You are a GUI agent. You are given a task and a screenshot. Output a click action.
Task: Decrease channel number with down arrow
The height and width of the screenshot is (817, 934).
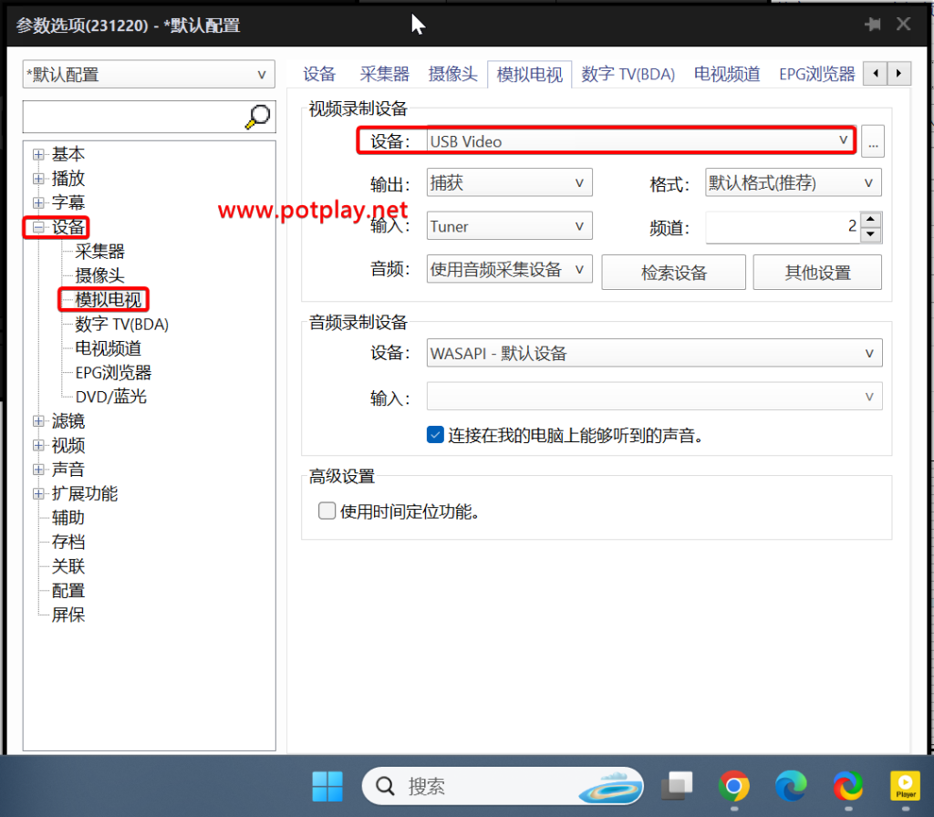click(871, 234)
